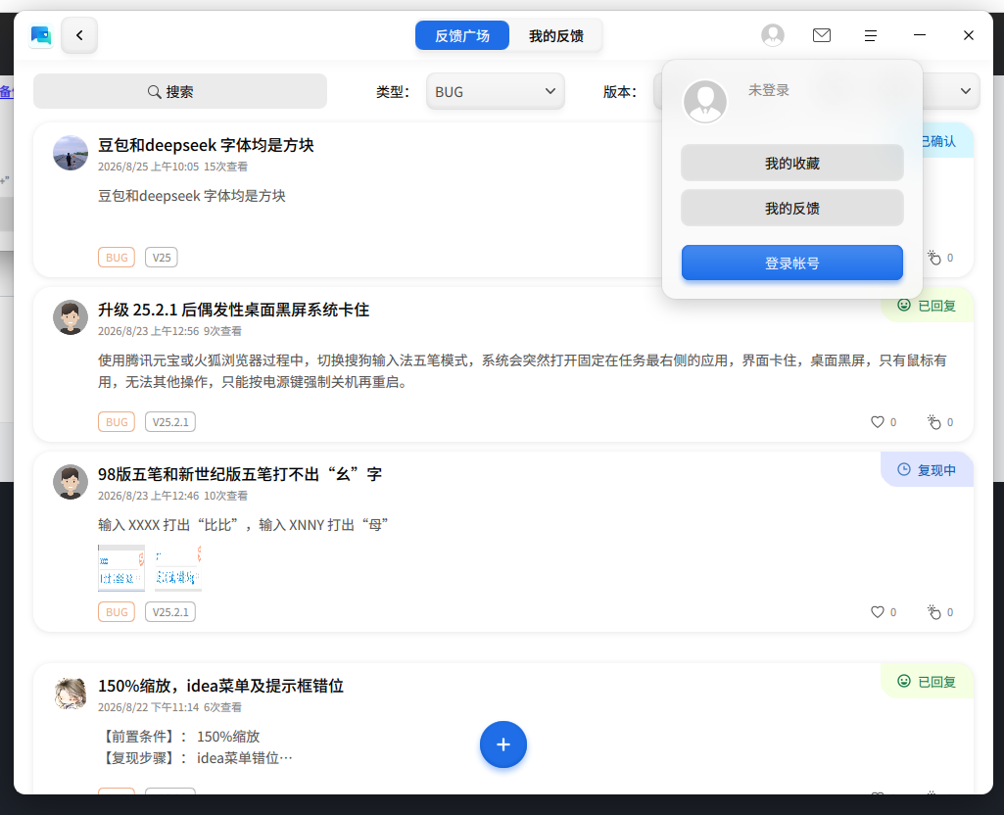Viewport: 1004px width, 815px height.
Task: Open the user account avatar icon in the title bar
Action: coord(773,35)
